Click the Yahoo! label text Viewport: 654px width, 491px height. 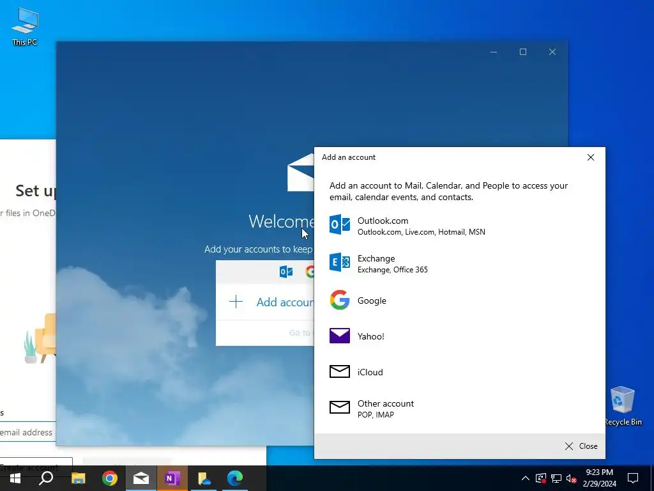pos(371,336)
